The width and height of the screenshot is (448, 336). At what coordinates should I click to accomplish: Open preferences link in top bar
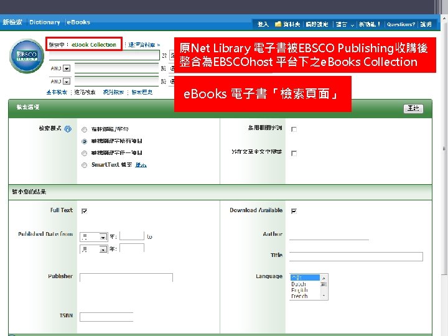(317, 24)
